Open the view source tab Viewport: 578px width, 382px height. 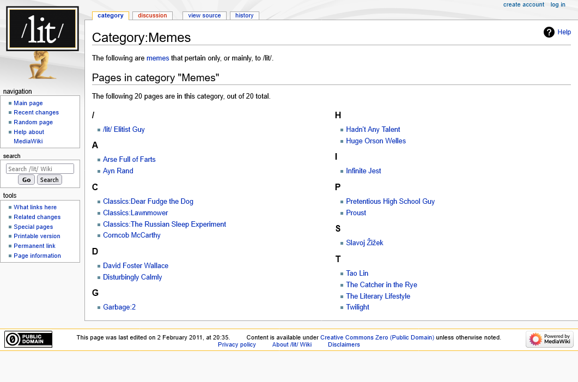204,15
